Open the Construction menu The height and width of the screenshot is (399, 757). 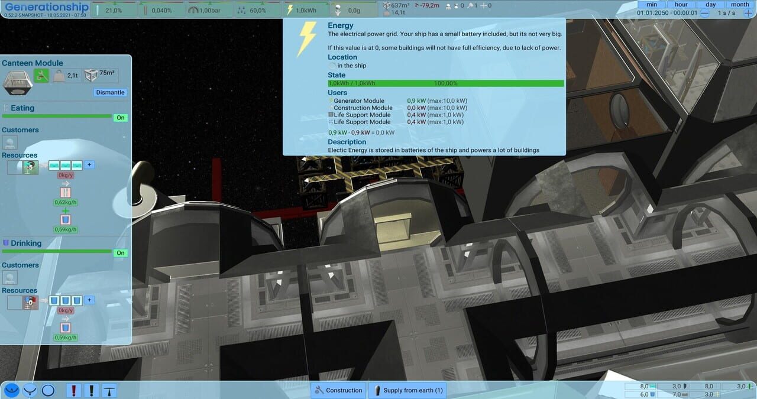(338, 390)
